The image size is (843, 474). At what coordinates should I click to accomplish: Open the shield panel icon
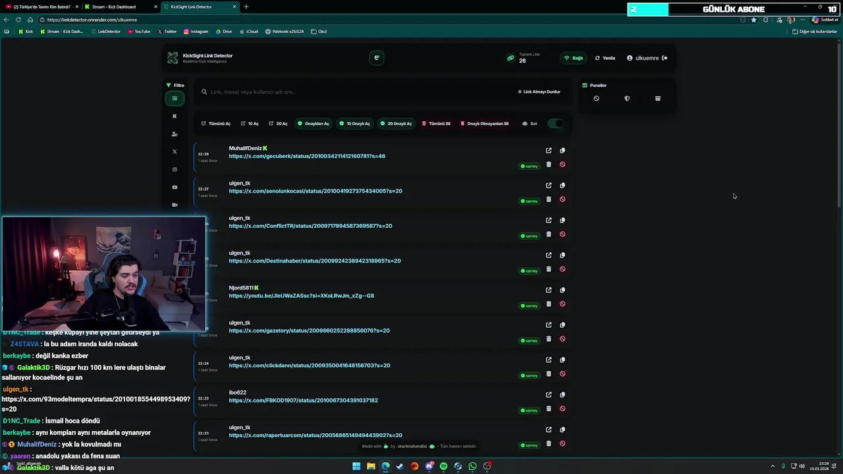[627, 99]
